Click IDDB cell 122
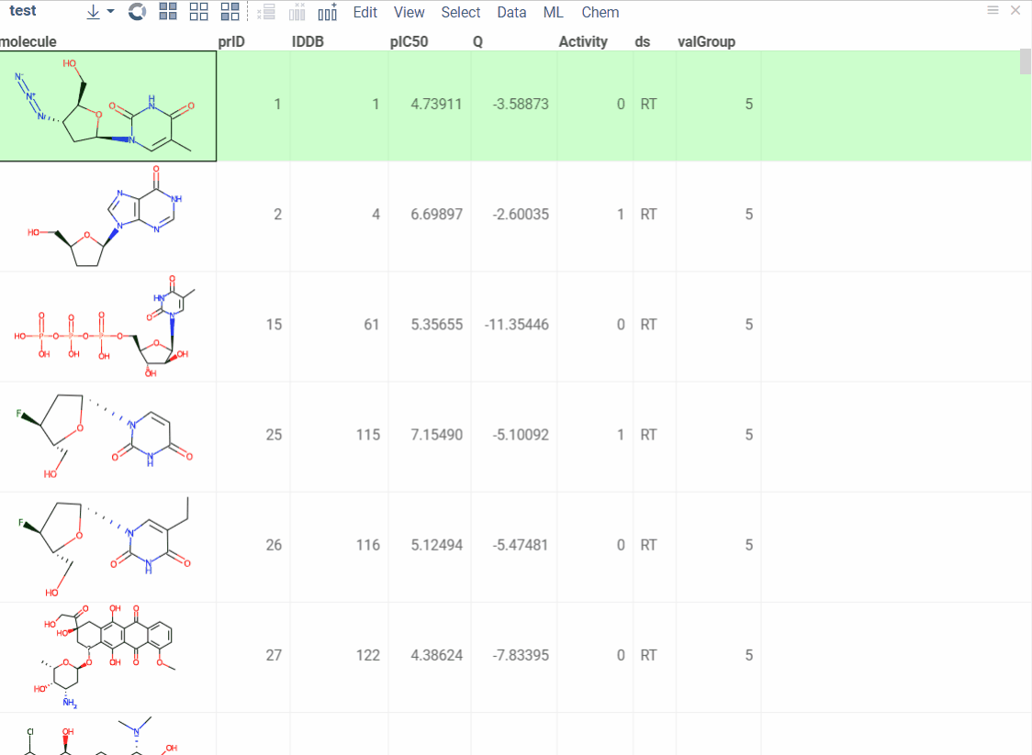This screenshot has height=755, width=1032. pos(368,655)
